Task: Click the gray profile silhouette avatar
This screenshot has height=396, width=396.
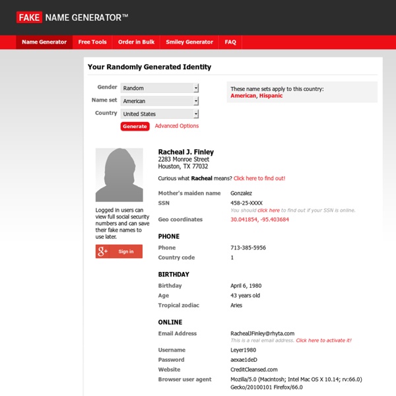Action: click(x=119, y=175)
